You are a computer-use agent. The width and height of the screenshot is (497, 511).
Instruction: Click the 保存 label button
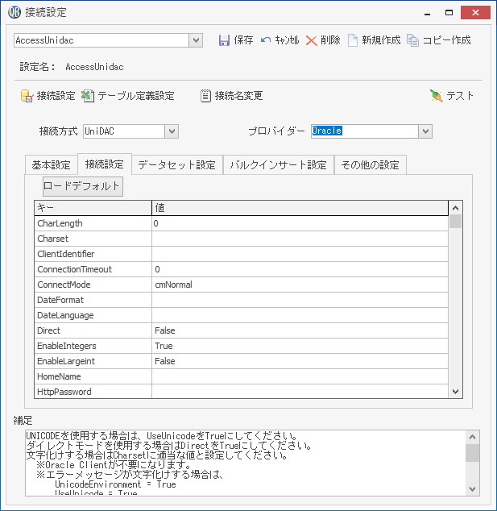pos(243,40)
